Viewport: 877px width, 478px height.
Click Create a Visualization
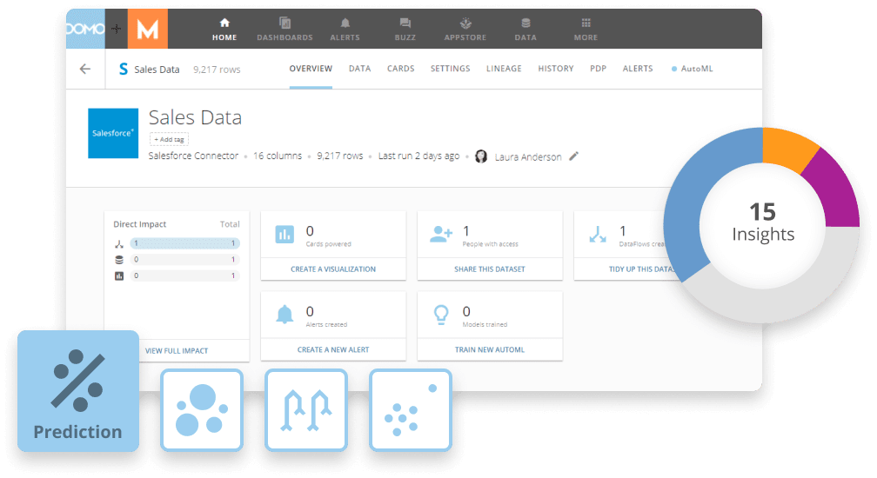pos(333,269)
